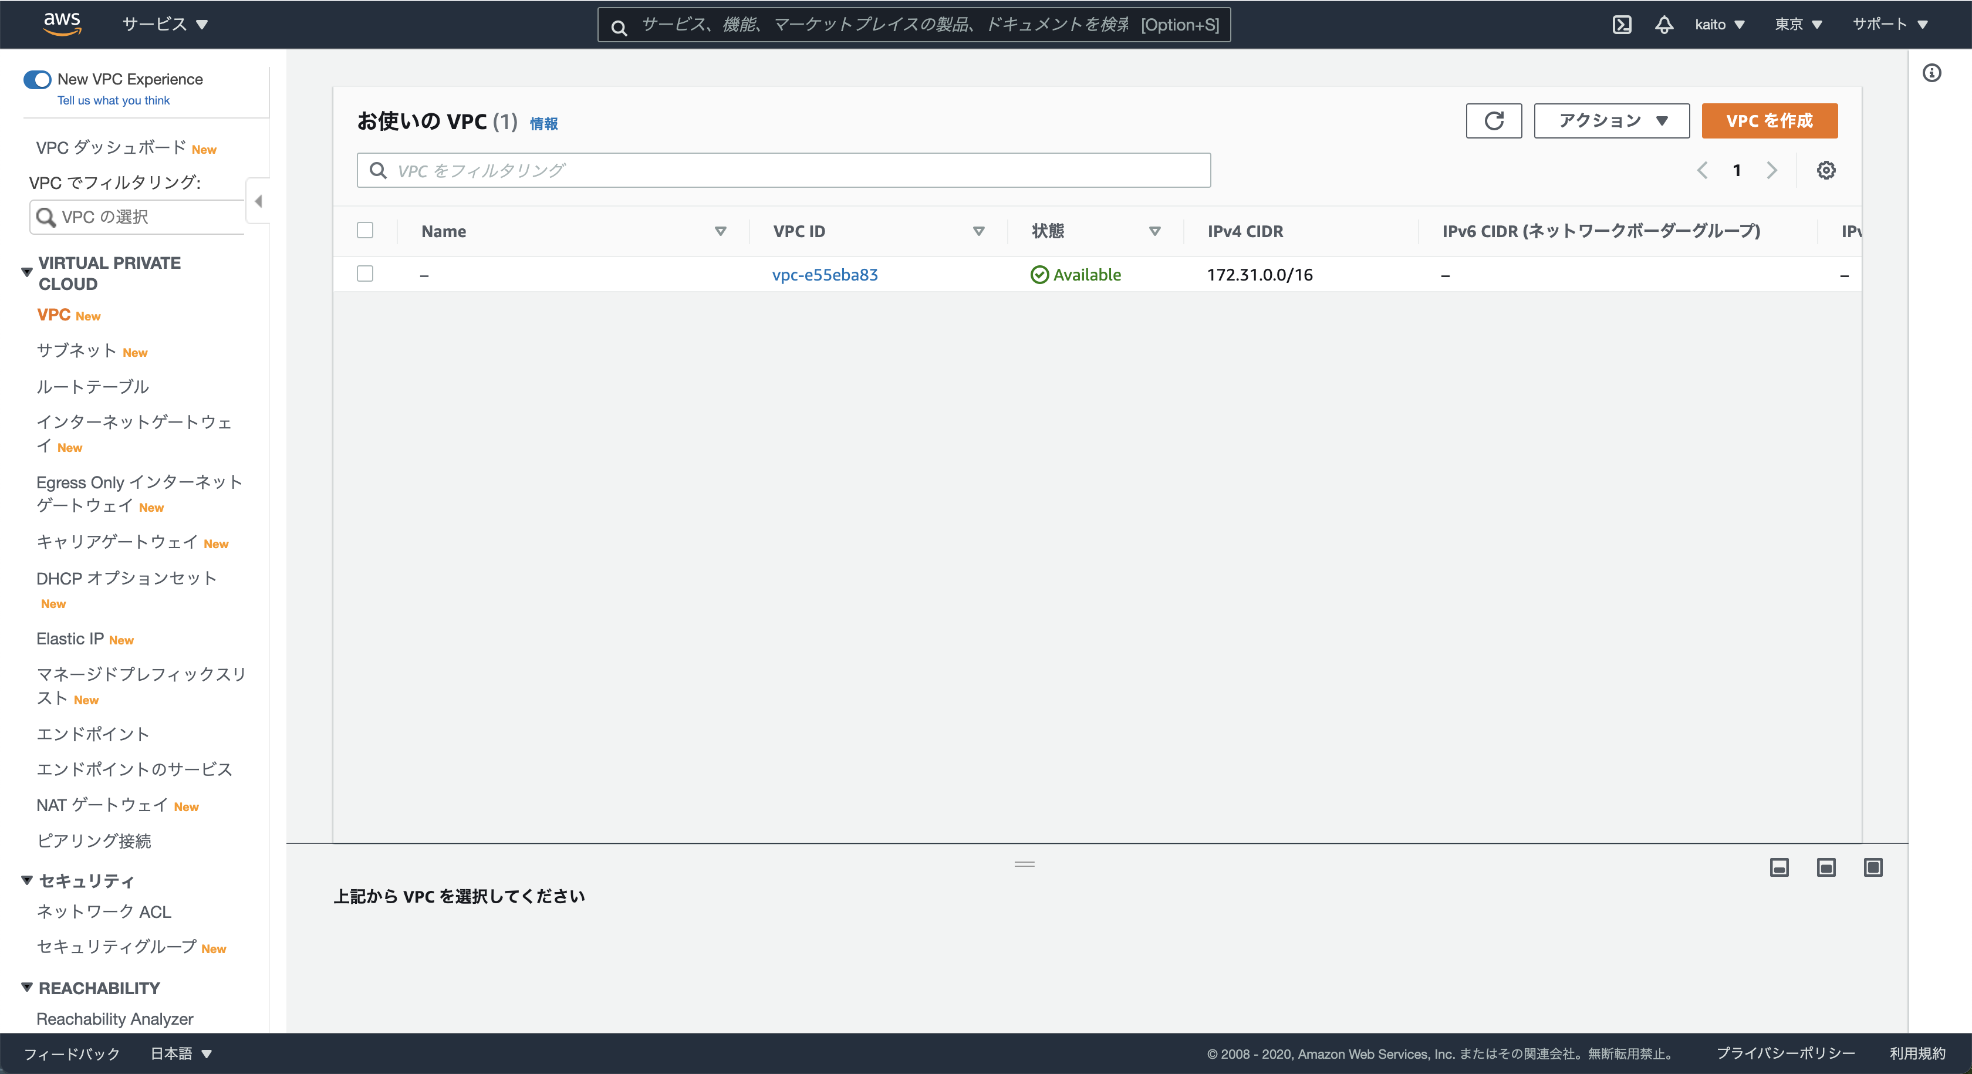Open サブネット in the sidebar
This screenshot has height=1074, width=1972.
(76, 350)
